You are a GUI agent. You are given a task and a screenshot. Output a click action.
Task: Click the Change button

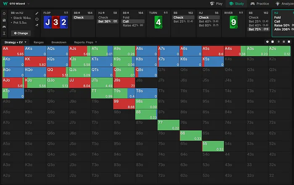point(21,33)
